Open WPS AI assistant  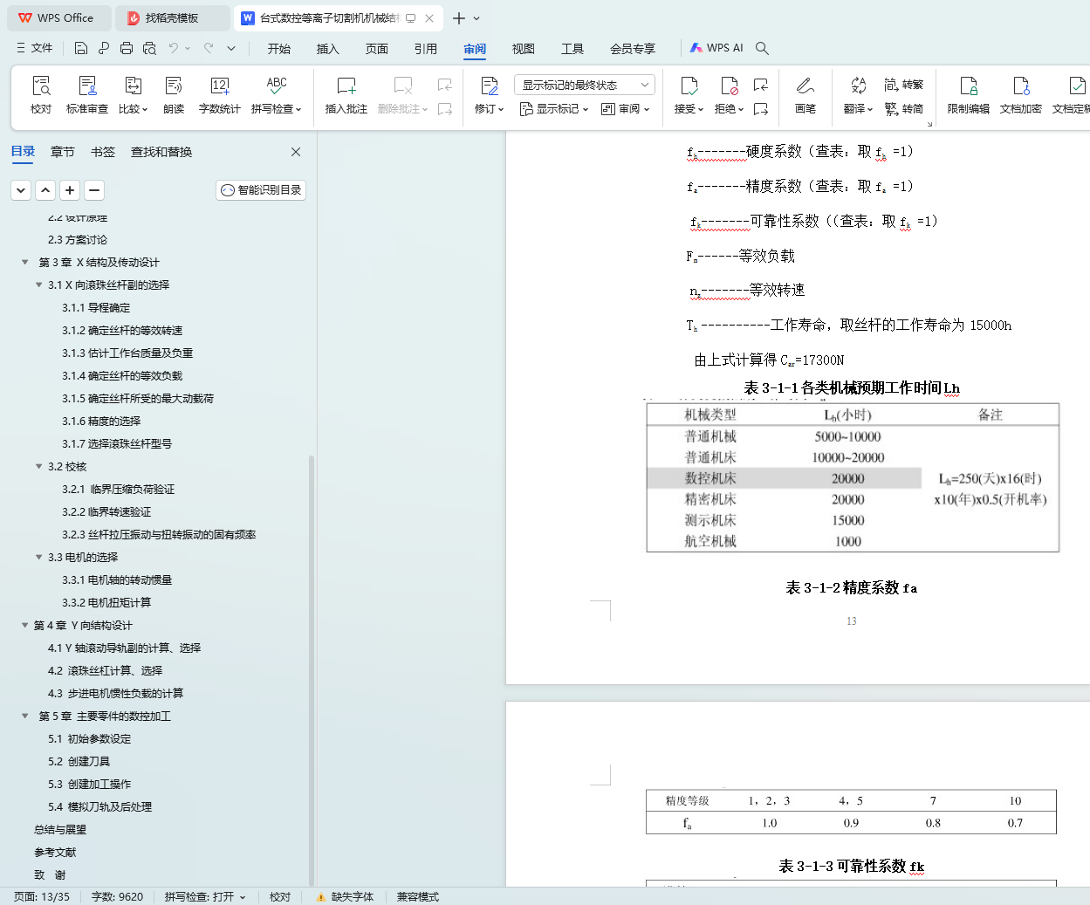716,48
